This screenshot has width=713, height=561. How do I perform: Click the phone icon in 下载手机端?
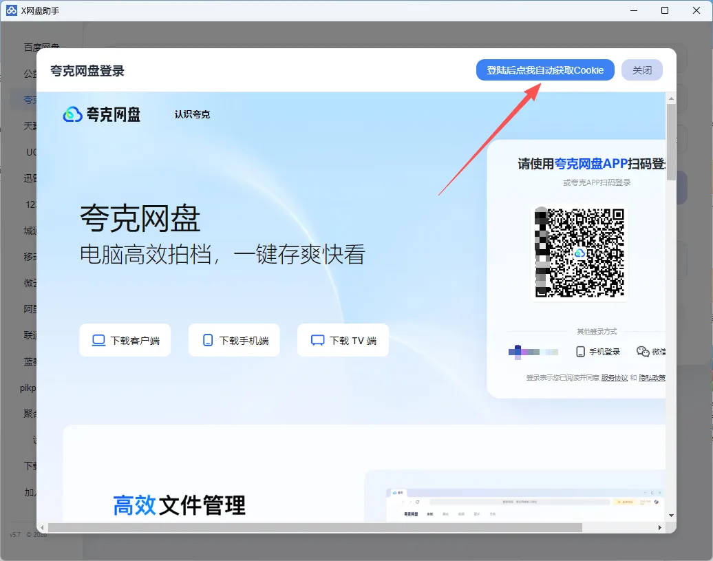[208, 341]
